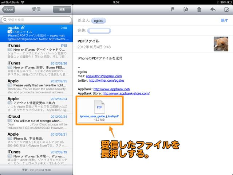
Task: Compose a new message with pencil icon
Action: click(226, 9)
